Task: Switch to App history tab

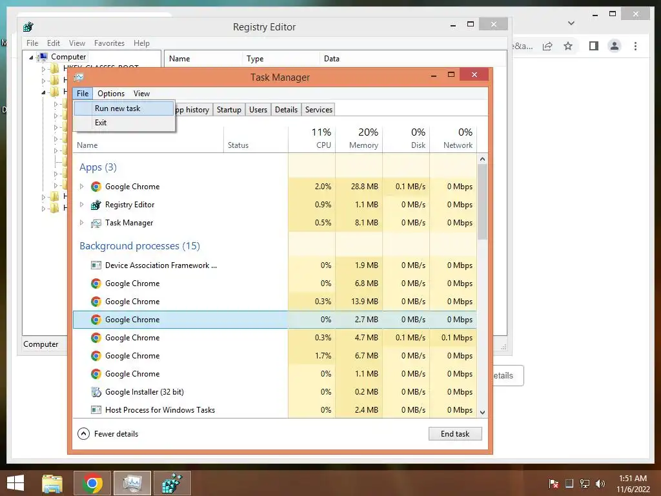Action: click(x=193, y=110)
